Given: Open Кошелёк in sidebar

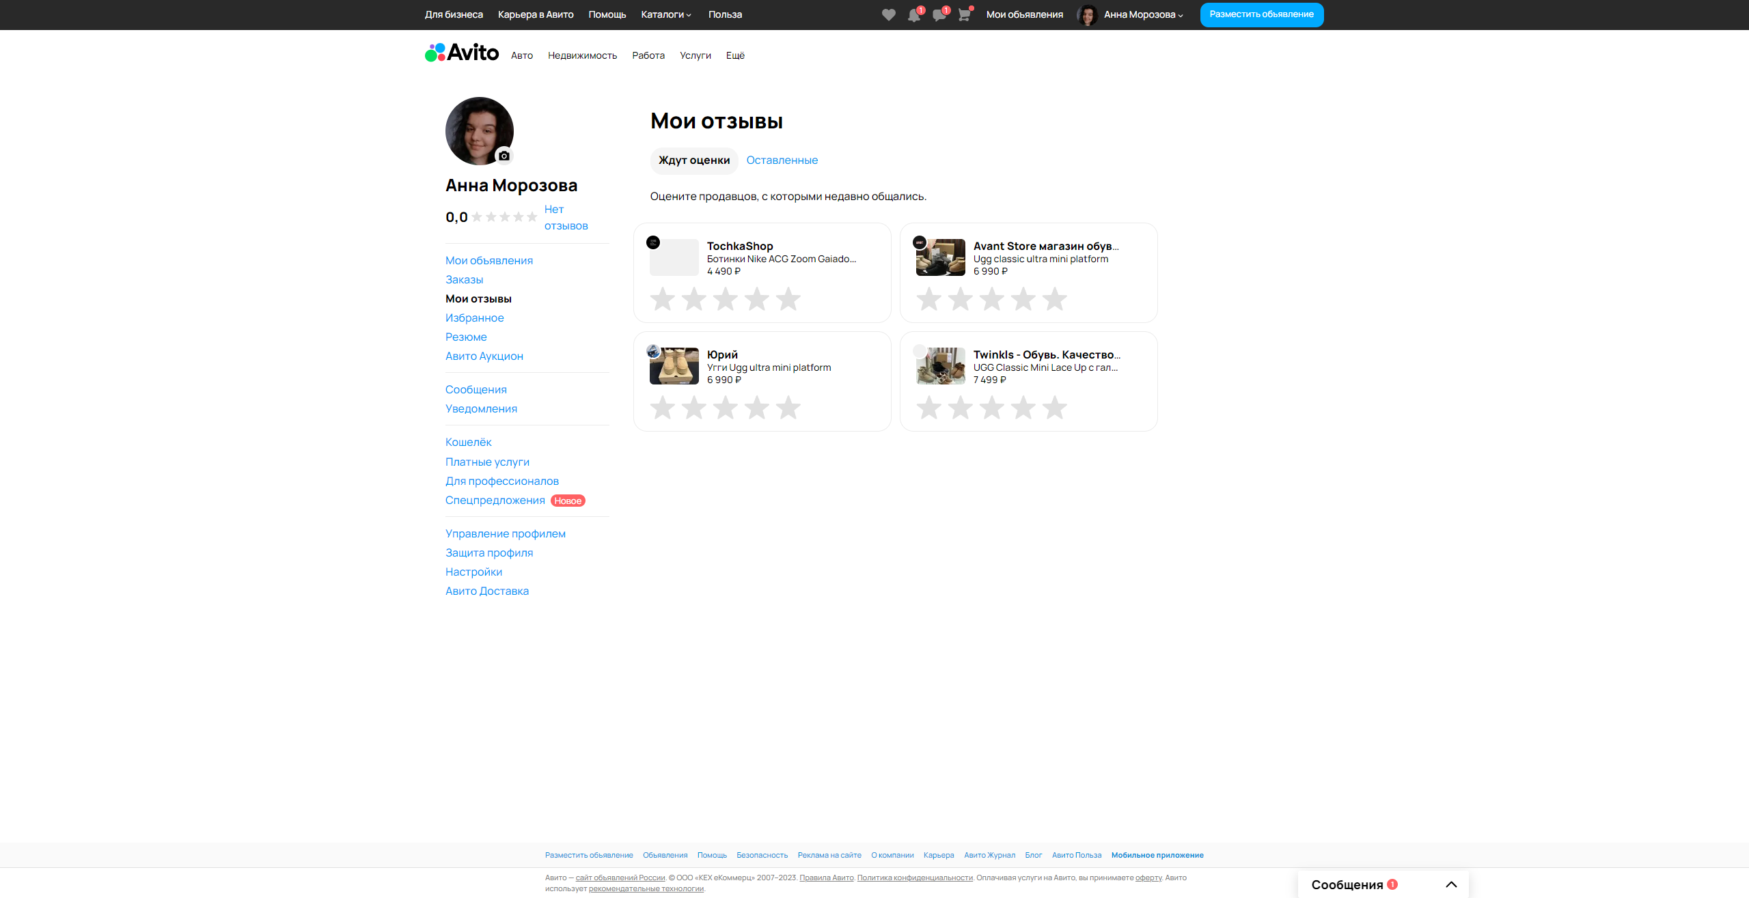Looking at the screenshot, I should 469,443.
